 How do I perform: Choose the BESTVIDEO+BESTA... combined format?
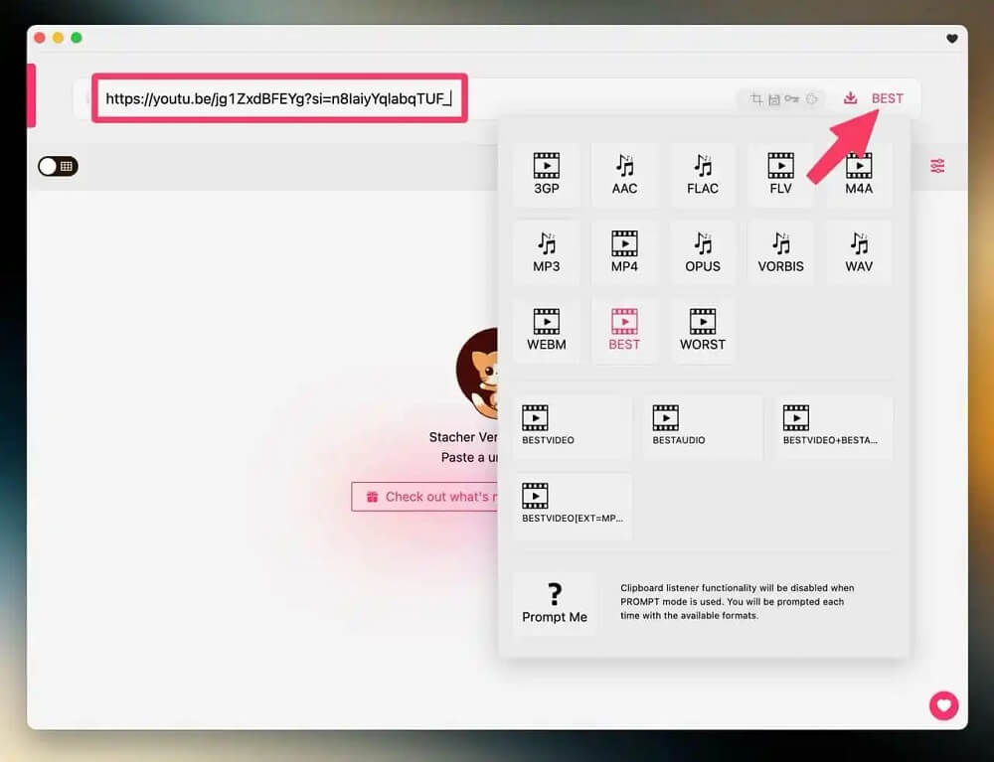tap(834, 427)
